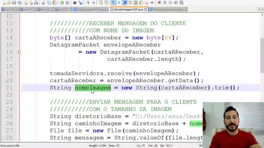
Task: Click the Zoom Out toolbar icon
Action: pyautogui.click(x=93, y=3)
